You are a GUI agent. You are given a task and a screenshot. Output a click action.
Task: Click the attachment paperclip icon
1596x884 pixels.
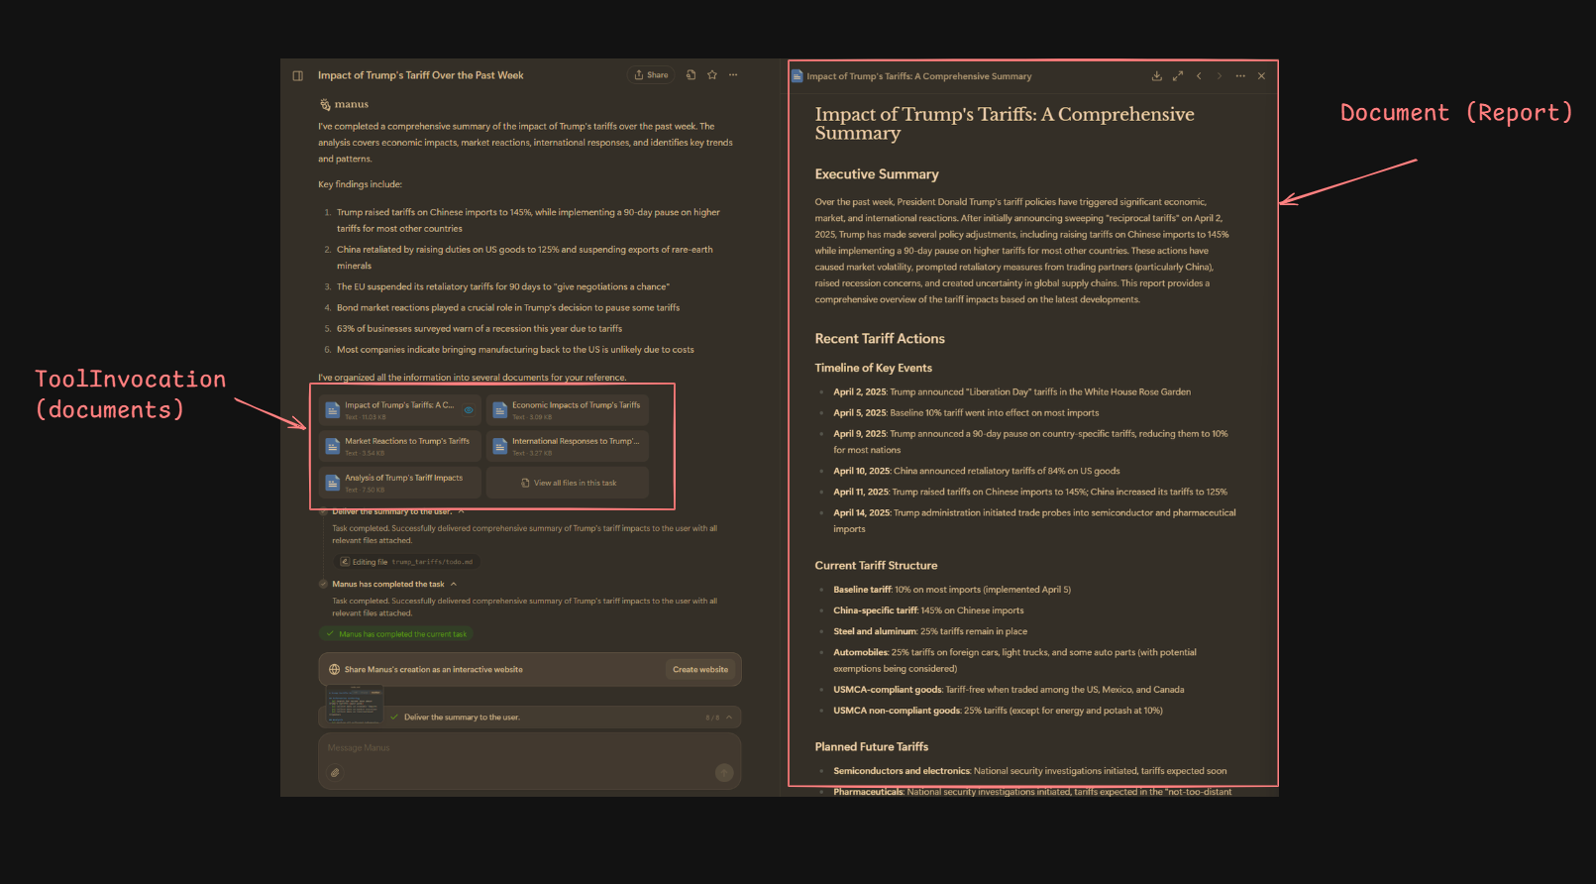point(335,773)
